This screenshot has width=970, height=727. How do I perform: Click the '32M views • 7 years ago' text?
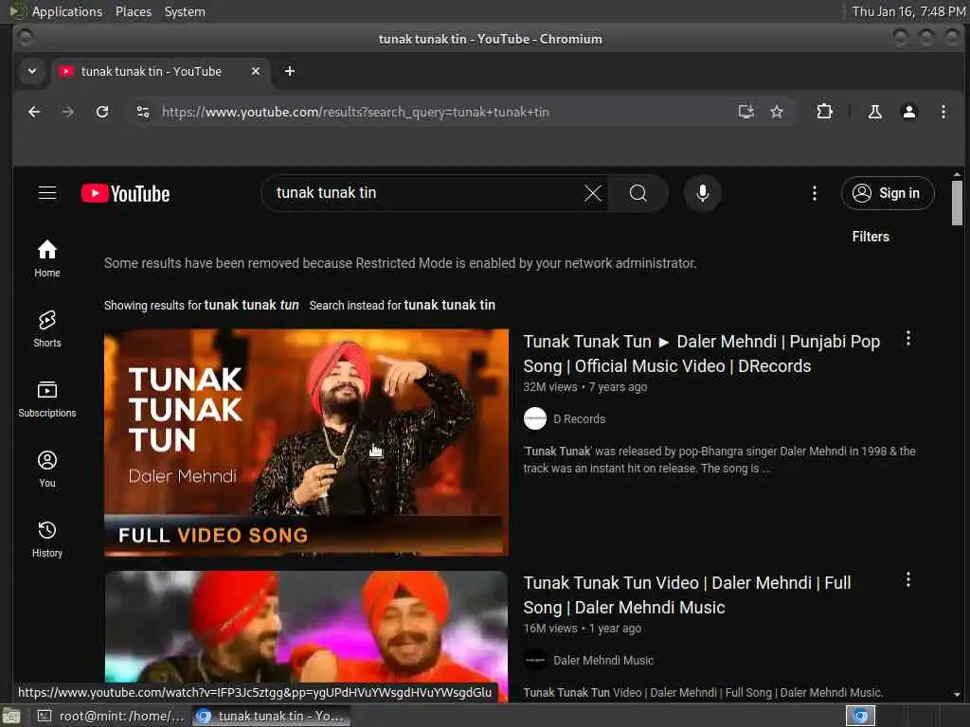click(x=585, y=387)
